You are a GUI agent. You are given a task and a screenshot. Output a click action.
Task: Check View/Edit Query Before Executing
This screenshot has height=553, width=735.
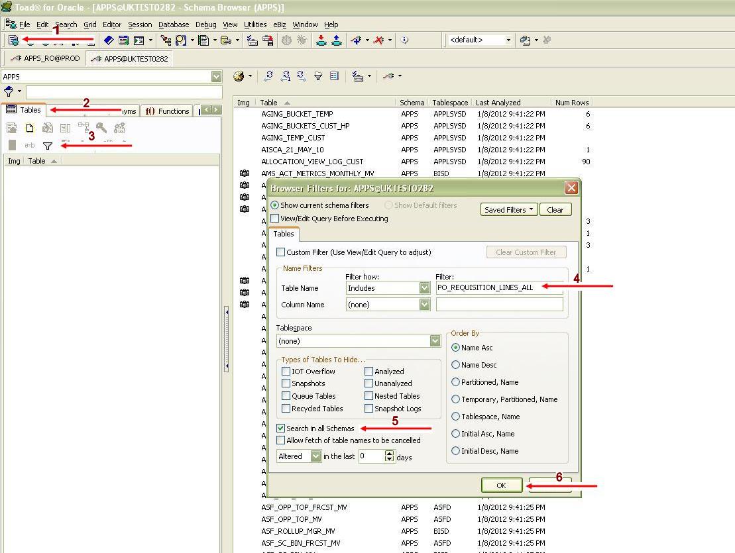(x=274, y=218)
